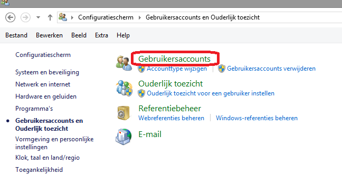Expand the chevron before Configuratiescherm in address bar
Screen dimensions: 342x194
tap(72, 17)
